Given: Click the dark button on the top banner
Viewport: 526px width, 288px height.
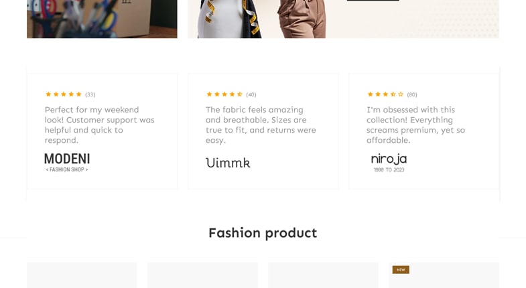Looking at the screenshot, I should click(x=373, y=1).
